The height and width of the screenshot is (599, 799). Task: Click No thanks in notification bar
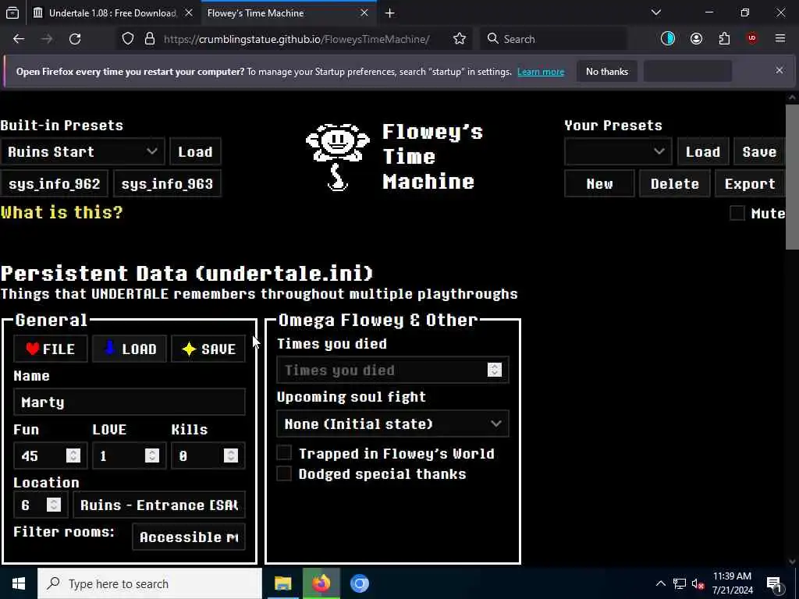607,71
